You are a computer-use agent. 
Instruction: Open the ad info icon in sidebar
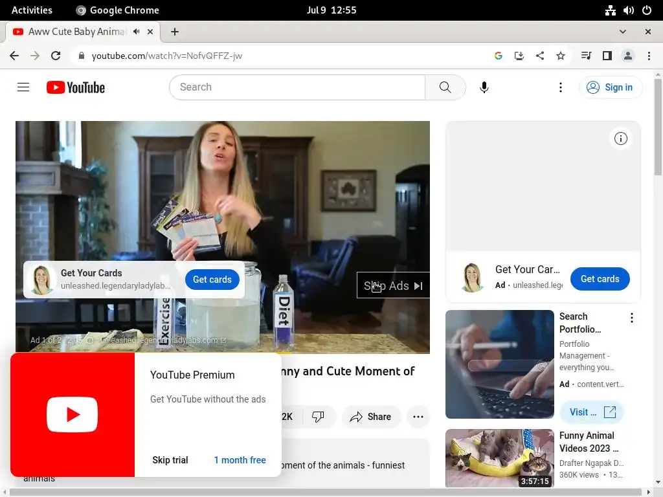coord(620,138)
